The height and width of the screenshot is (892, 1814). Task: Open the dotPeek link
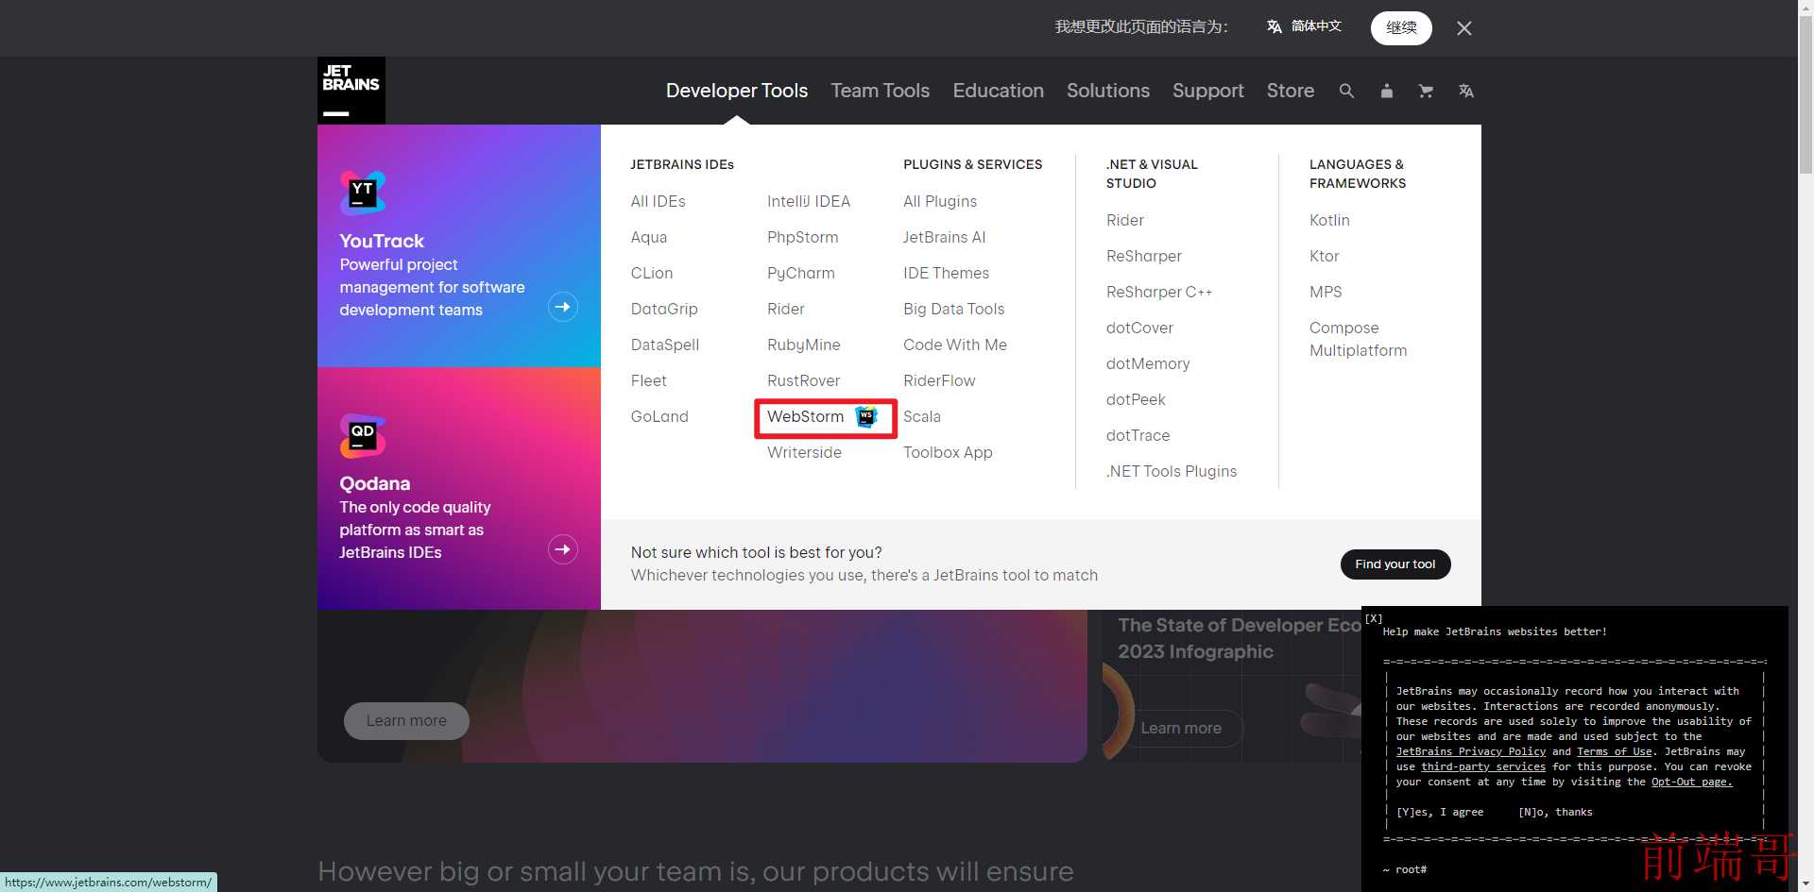pos(1136,399)
